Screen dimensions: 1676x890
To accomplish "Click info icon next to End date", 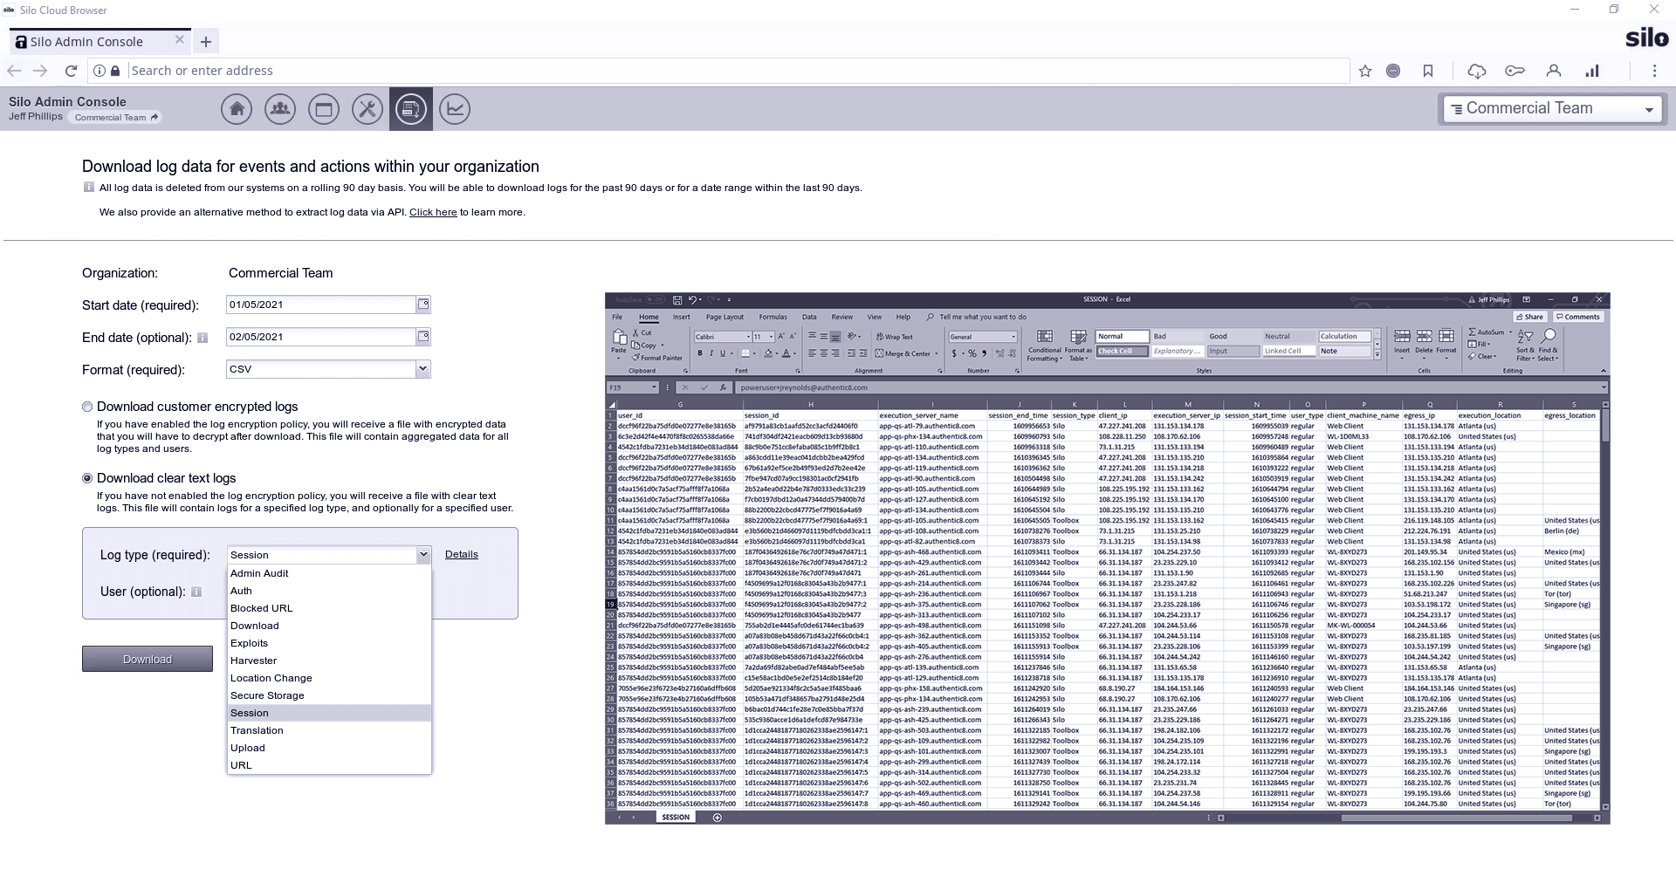I will click(203, 338).
